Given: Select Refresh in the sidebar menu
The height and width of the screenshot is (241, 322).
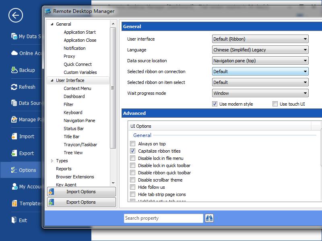Looking at the screenshot, I should tap(27, 87).
